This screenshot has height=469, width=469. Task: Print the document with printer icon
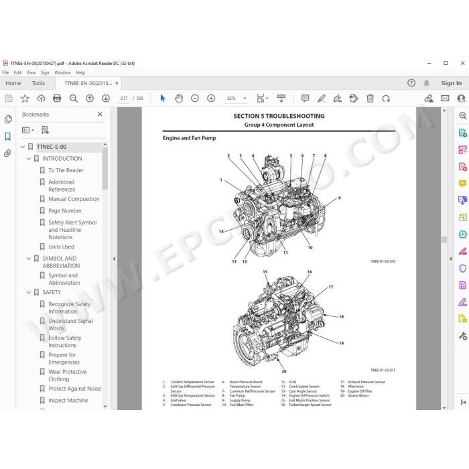[x=57, y=98]
